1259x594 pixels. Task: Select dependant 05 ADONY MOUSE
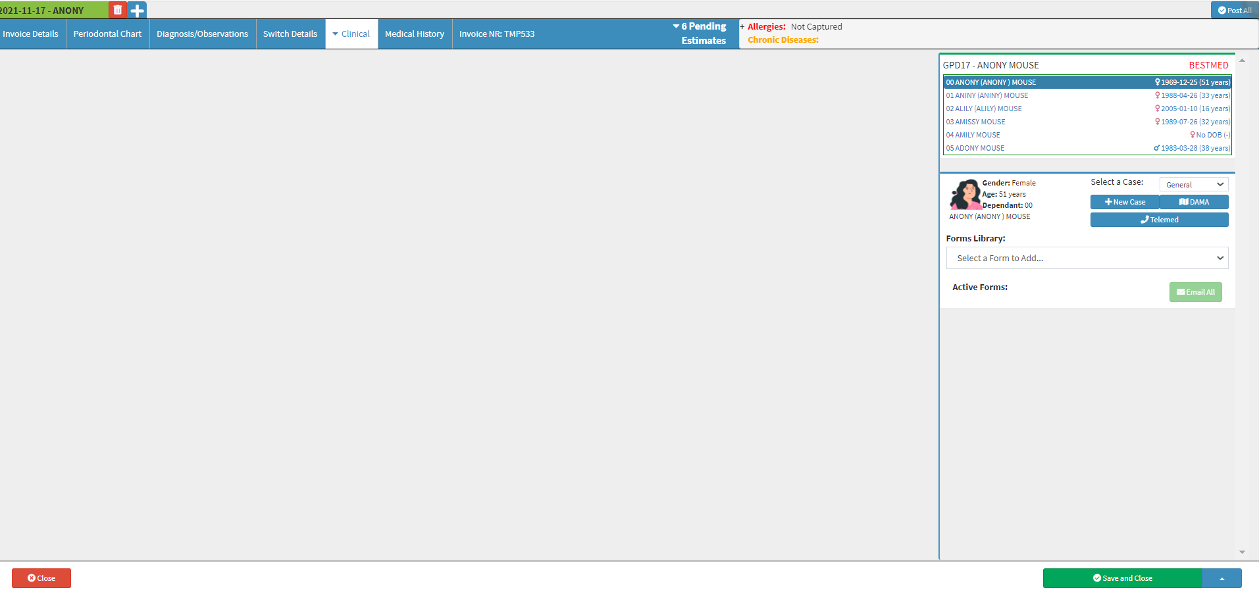click(975, 148)
